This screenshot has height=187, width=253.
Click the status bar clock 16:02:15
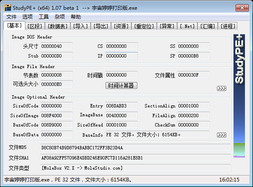coord(229,179)
